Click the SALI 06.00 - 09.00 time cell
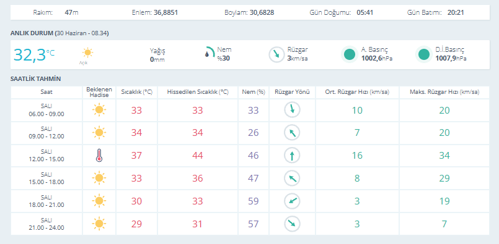The image size is (499, 244). pyautogui.click(x=46, y=110)
